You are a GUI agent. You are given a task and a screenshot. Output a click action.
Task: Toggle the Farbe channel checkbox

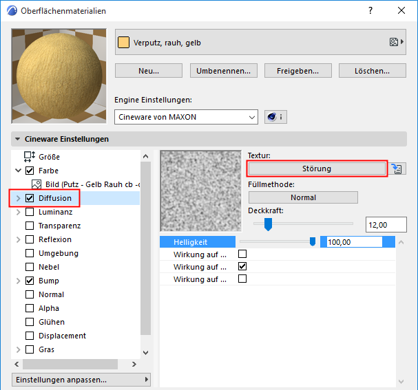tap(30, 171)
